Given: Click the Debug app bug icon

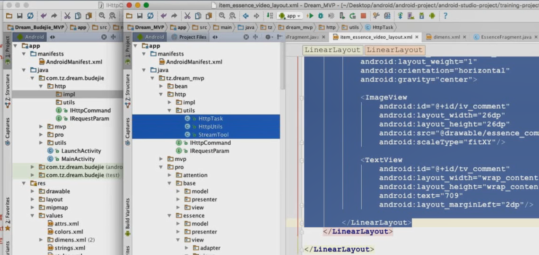Looking at the screenshot, I should [321, 16].
